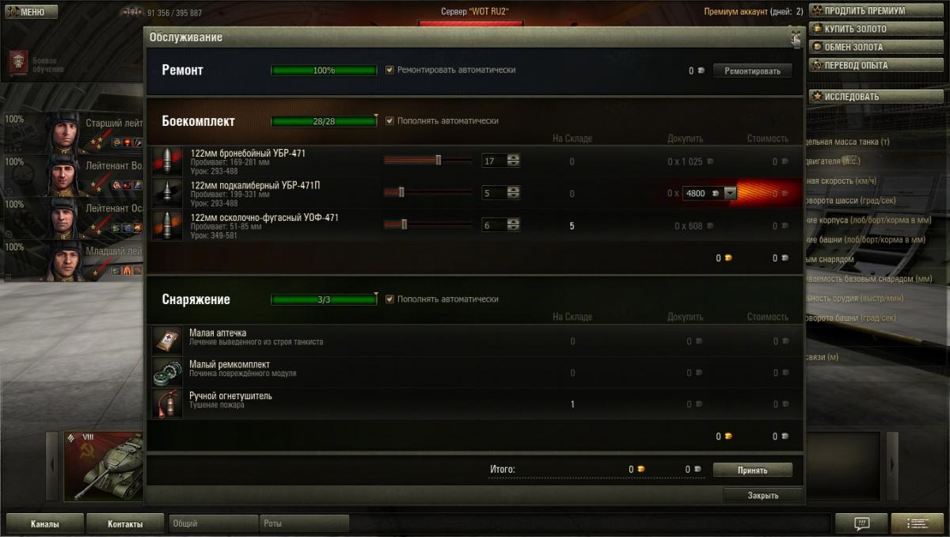Screen dimensions: 950x537
Task: Toggle Пополнять автоматически for Боекомплект
Action: [x=389, y=121]
